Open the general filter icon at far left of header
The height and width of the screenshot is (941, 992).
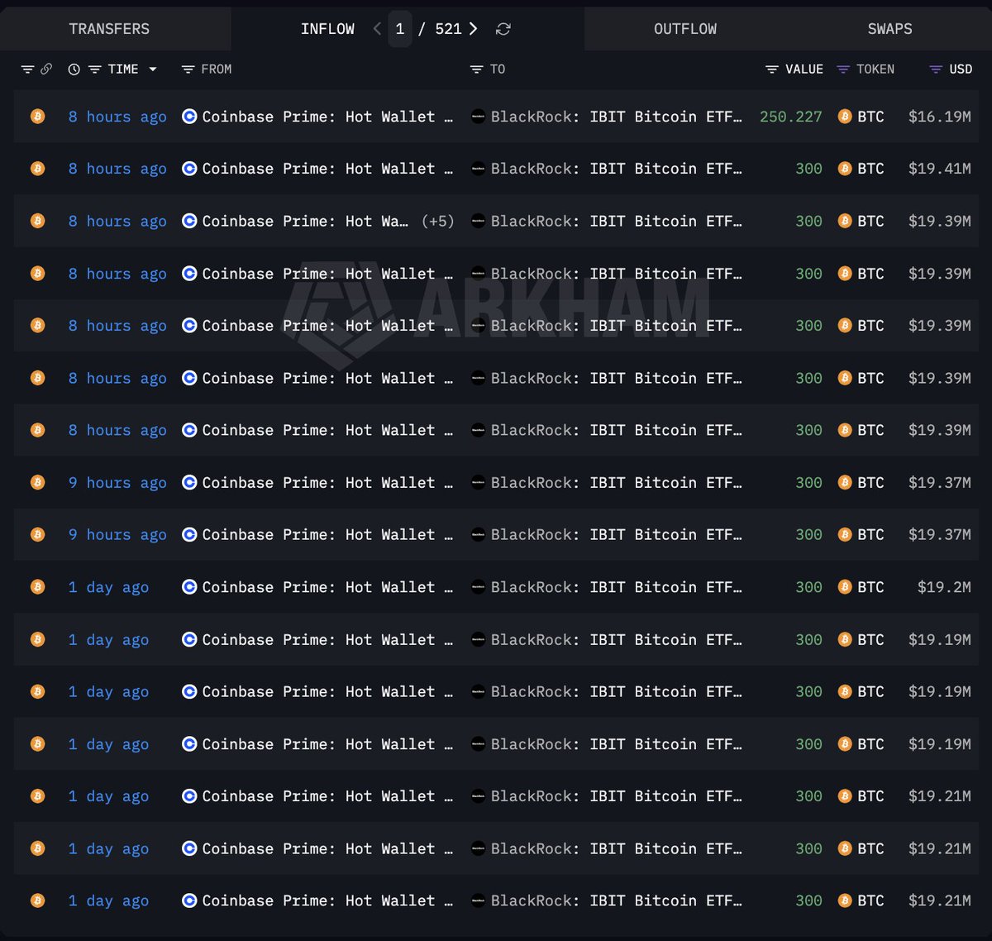tap(27, 69)
